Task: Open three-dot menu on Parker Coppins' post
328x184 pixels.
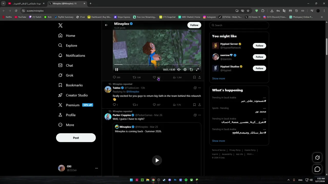Action: 200,115
